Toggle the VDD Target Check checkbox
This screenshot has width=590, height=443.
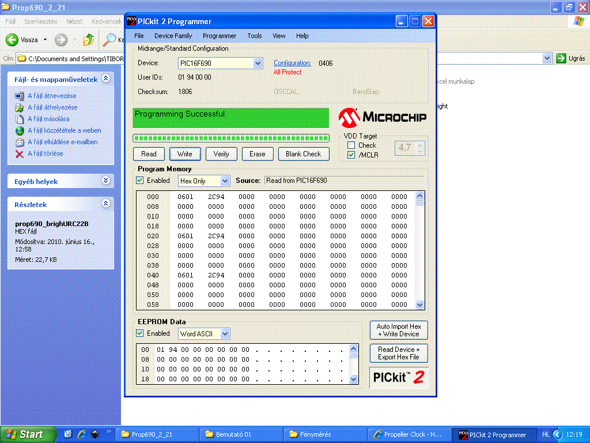pyautogui.click(x=351, y=145)
